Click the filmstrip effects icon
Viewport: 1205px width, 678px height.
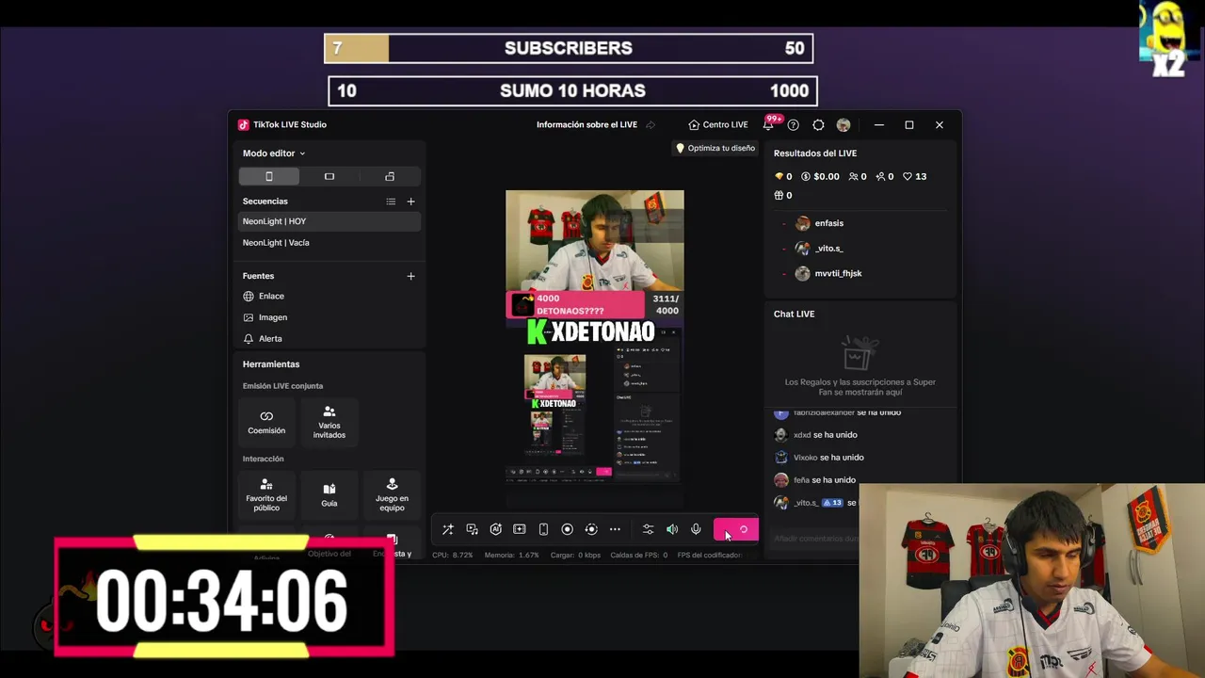tap(519, 529)
